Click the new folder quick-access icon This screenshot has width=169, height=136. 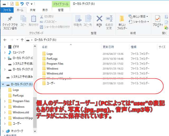click(17, 4)
